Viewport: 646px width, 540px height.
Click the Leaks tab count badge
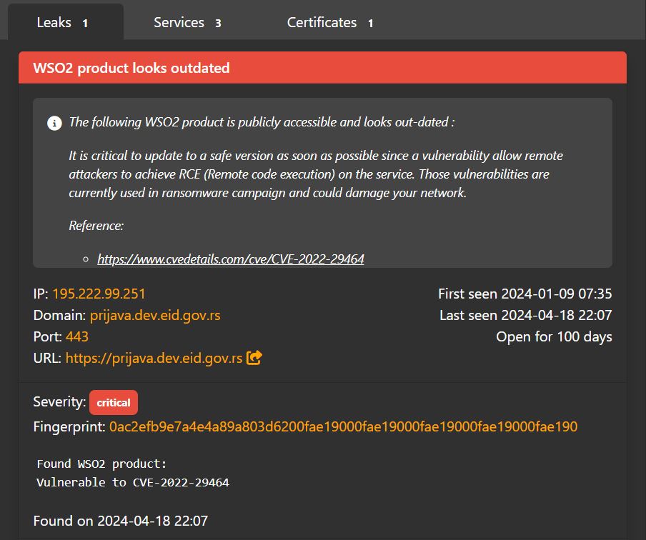(x=85, y=23)
